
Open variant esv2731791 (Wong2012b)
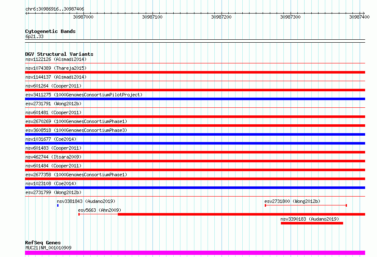pos(53,104)
